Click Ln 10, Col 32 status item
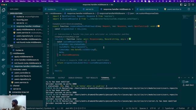The width and height of the screenshot is (196, 110). tap(131, 108)
